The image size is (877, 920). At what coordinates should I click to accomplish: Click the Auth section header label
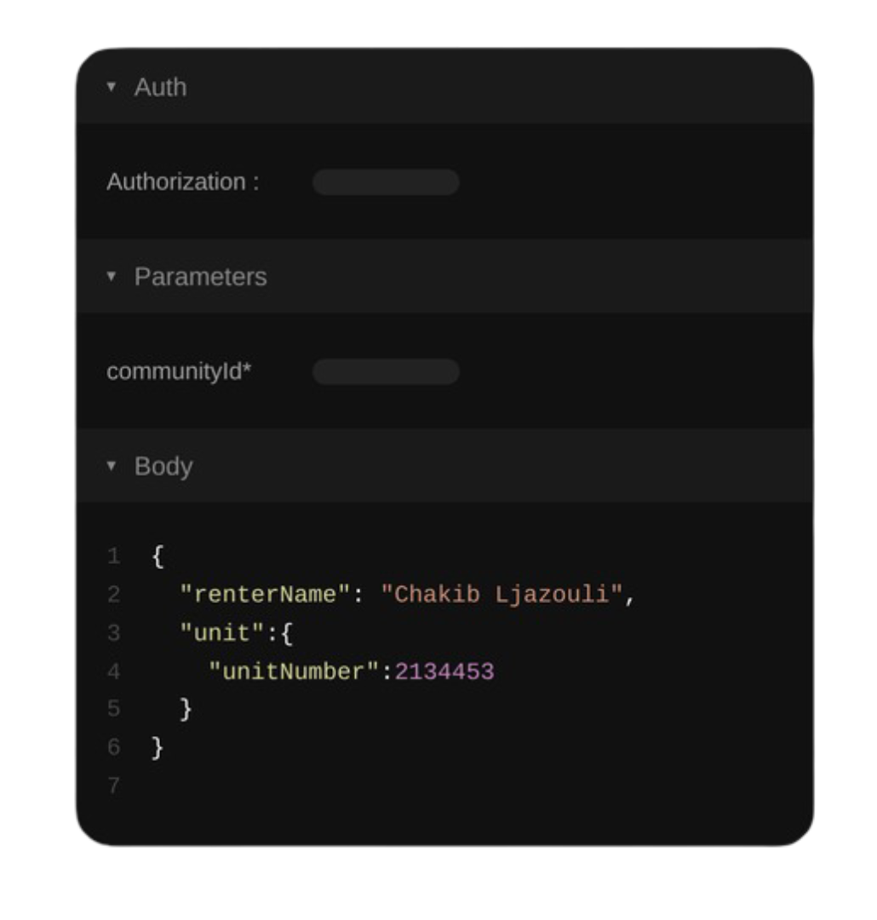pos(160,87)
